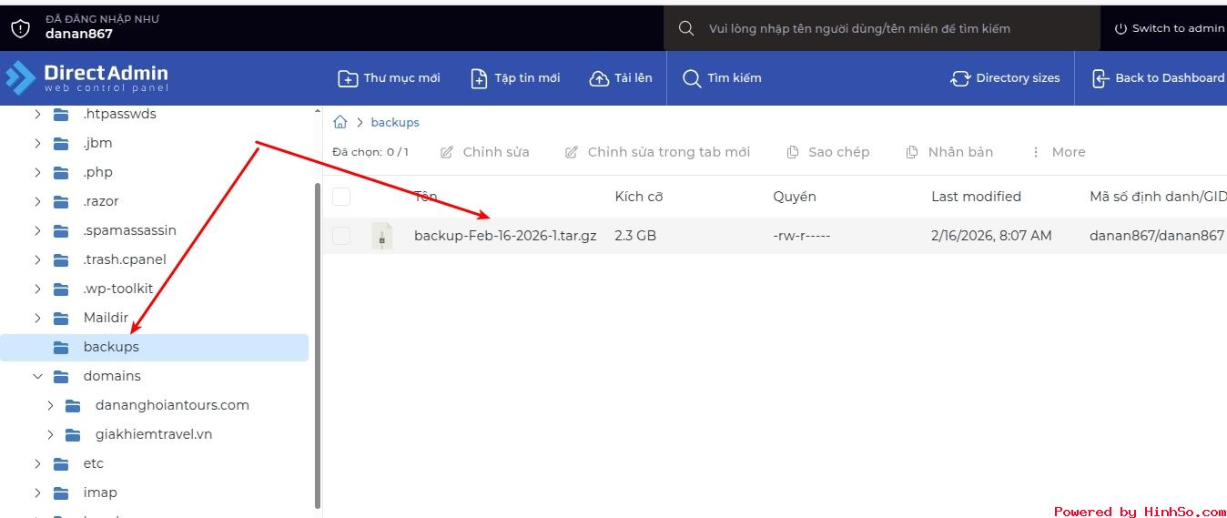Expand the Maildir folder chevron
Screen dimensions: 1227x518
coord(37,318)
